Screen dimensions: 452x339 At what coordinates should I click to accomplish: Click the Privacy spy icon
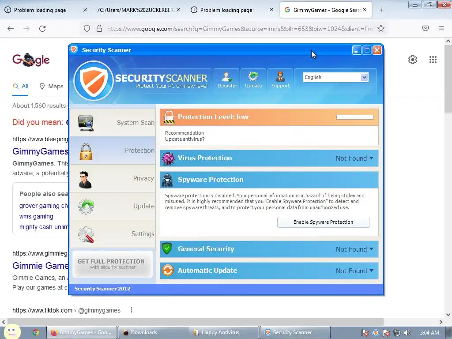(85, 180)
